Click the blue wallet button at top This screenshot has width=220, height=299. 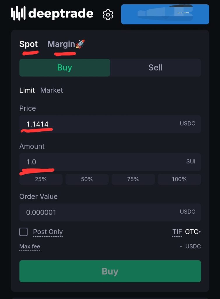coord(165,14)
